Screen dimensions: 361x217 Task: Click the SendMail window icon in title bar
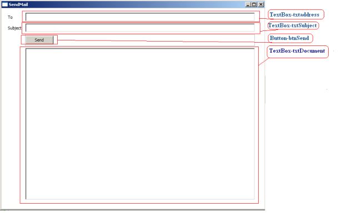[5, 4]
